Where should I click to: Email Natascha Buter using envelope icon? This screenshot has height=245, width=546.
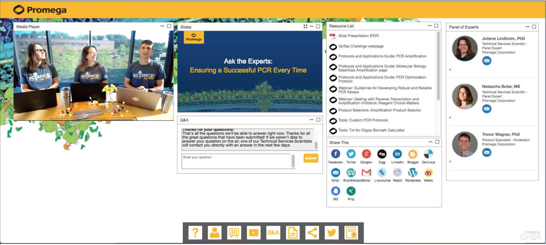pos(487,109)
